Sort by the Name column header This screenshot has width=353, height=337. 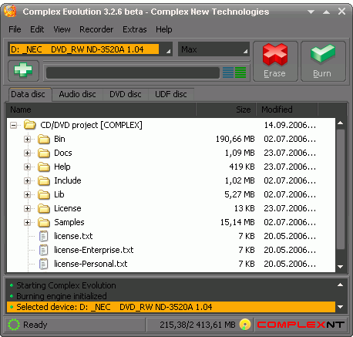pyautogui.click(x=101, y=110)
